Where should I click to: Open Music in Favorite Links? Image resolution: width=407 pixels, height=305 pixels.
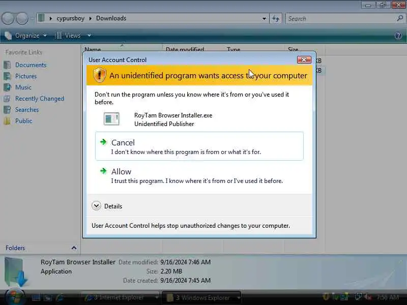click(23, 87)
